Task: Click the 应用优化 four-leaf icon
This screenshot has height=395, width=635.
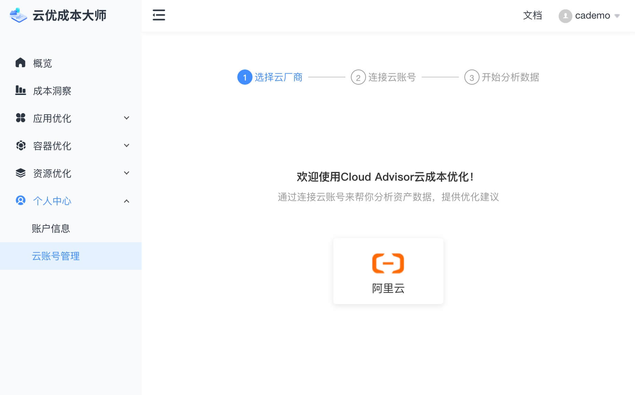Action: pos(21,118)
